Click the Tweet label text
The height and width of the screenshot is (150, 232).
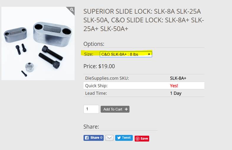tap(126, 138)
